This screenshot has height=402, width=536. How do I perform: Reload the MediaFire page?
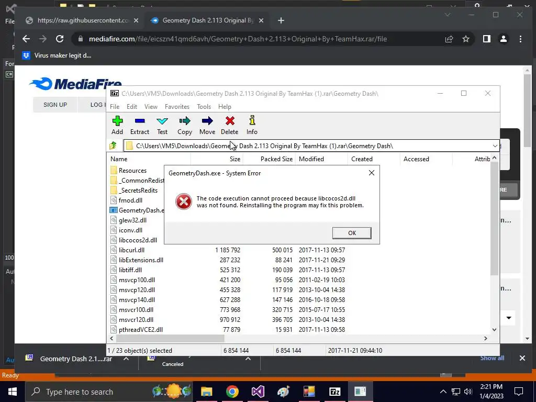point(60,39)
